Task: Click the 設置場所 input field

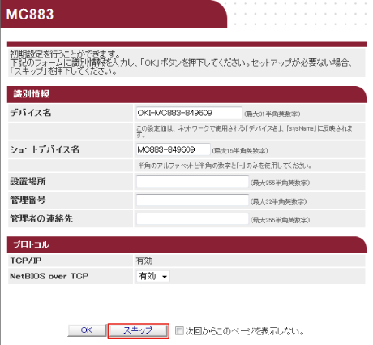Action: (192, 182)
